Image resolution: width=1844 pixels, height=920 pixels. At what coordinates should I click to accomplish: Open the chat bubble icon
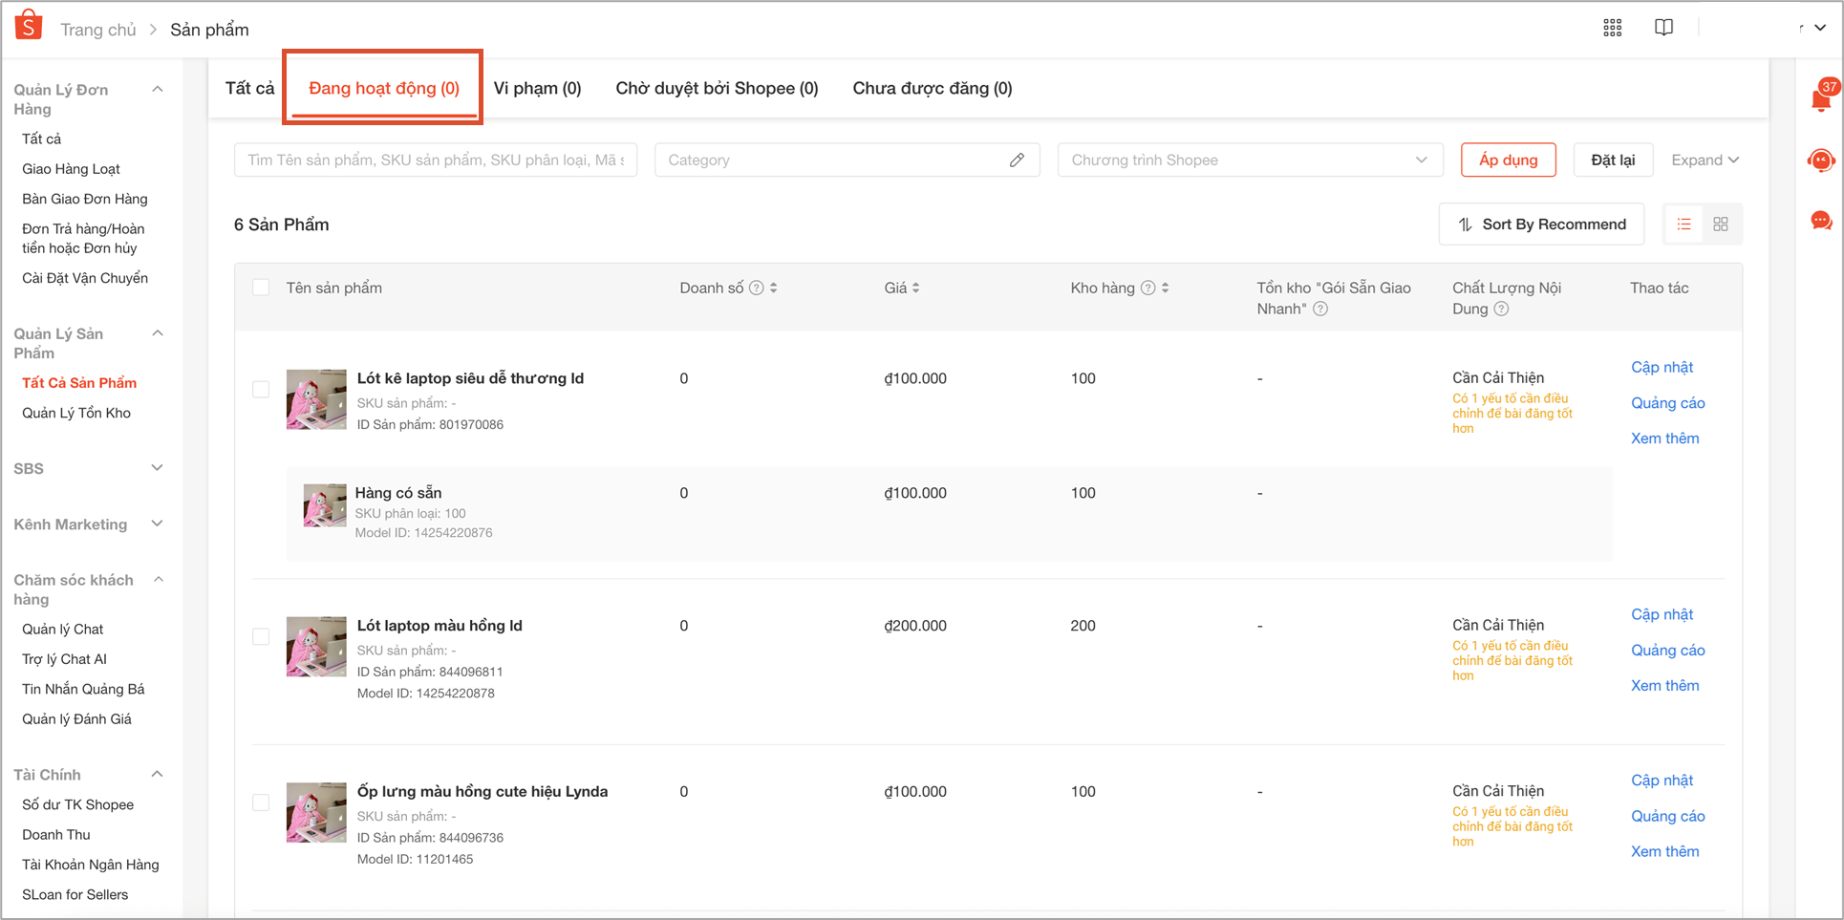pyautogui.click(x=1821, y=222)
